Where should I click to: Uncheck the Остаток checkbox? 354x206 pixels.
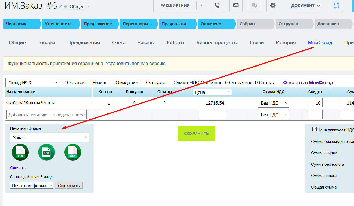(64, 82)
